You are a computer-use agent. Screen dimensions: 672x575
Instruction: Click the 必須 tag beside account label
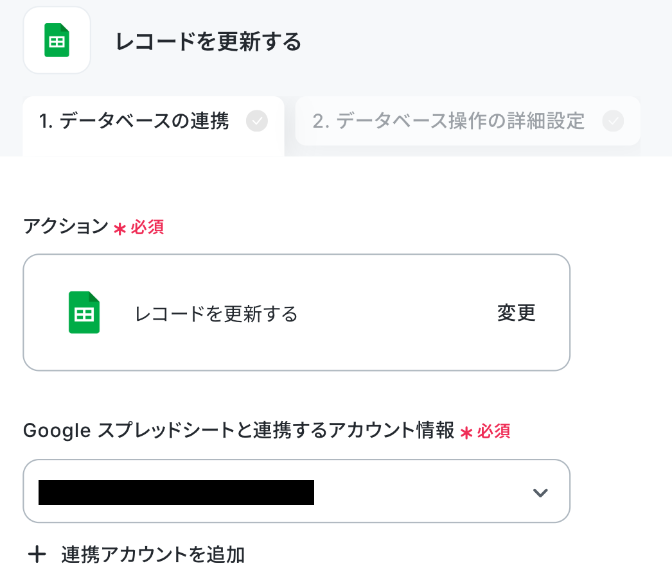pyautogui.click(x=493, y=432)
